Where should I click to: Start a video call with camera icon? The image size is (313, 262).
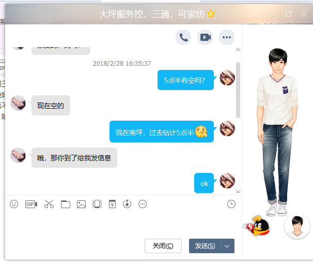tap(205, 37)
